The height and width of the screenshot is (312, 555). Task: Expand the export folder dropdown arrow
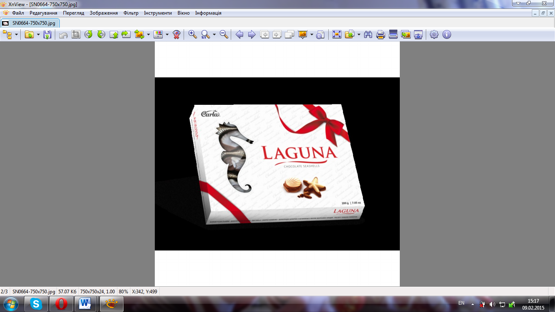(x=359, y=35)
